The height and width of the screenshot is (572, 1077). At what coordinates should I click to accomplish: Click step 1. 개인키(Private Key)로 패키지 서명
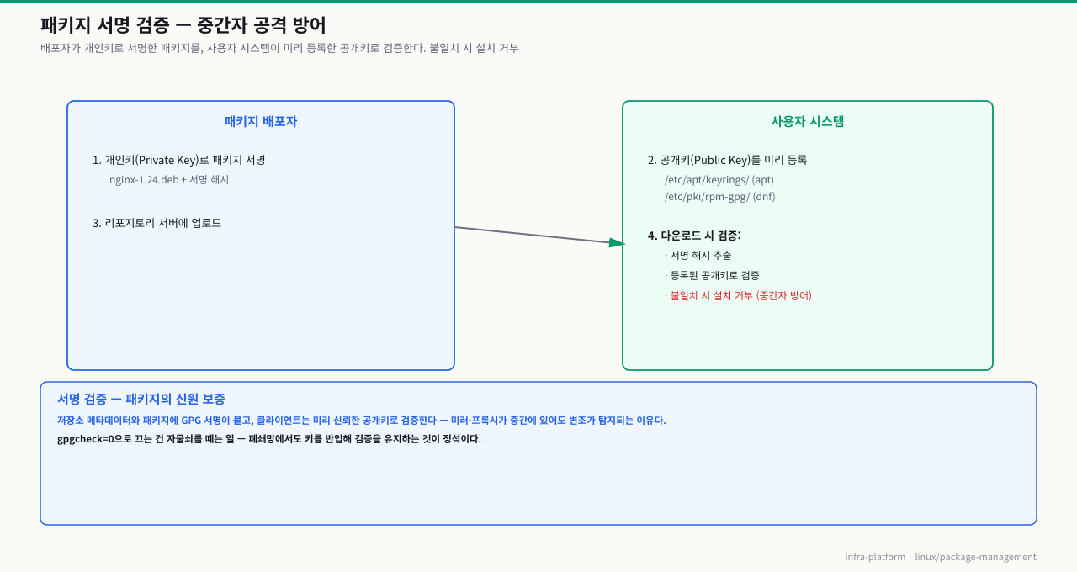(179, 160)
